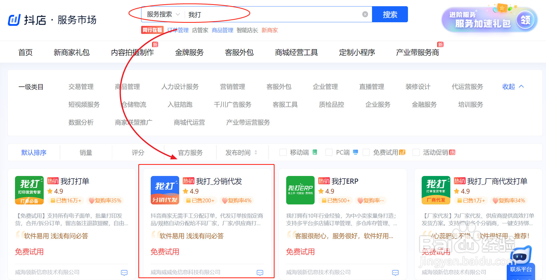
Task: Sort by 评分
Action: click(138, 152)
